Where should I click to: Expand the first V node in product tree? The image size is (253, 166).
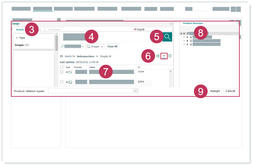click(x=184, y=37)
